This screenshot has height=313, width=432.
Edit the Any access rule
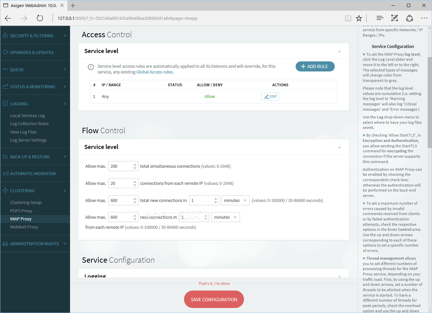click(x=270, y=96)
